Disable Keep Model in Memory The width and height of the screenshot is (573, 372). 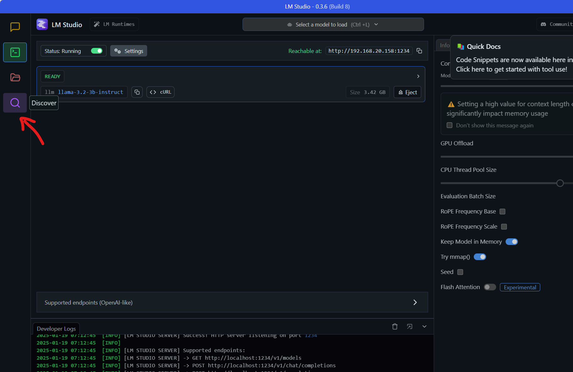point(512,241)
